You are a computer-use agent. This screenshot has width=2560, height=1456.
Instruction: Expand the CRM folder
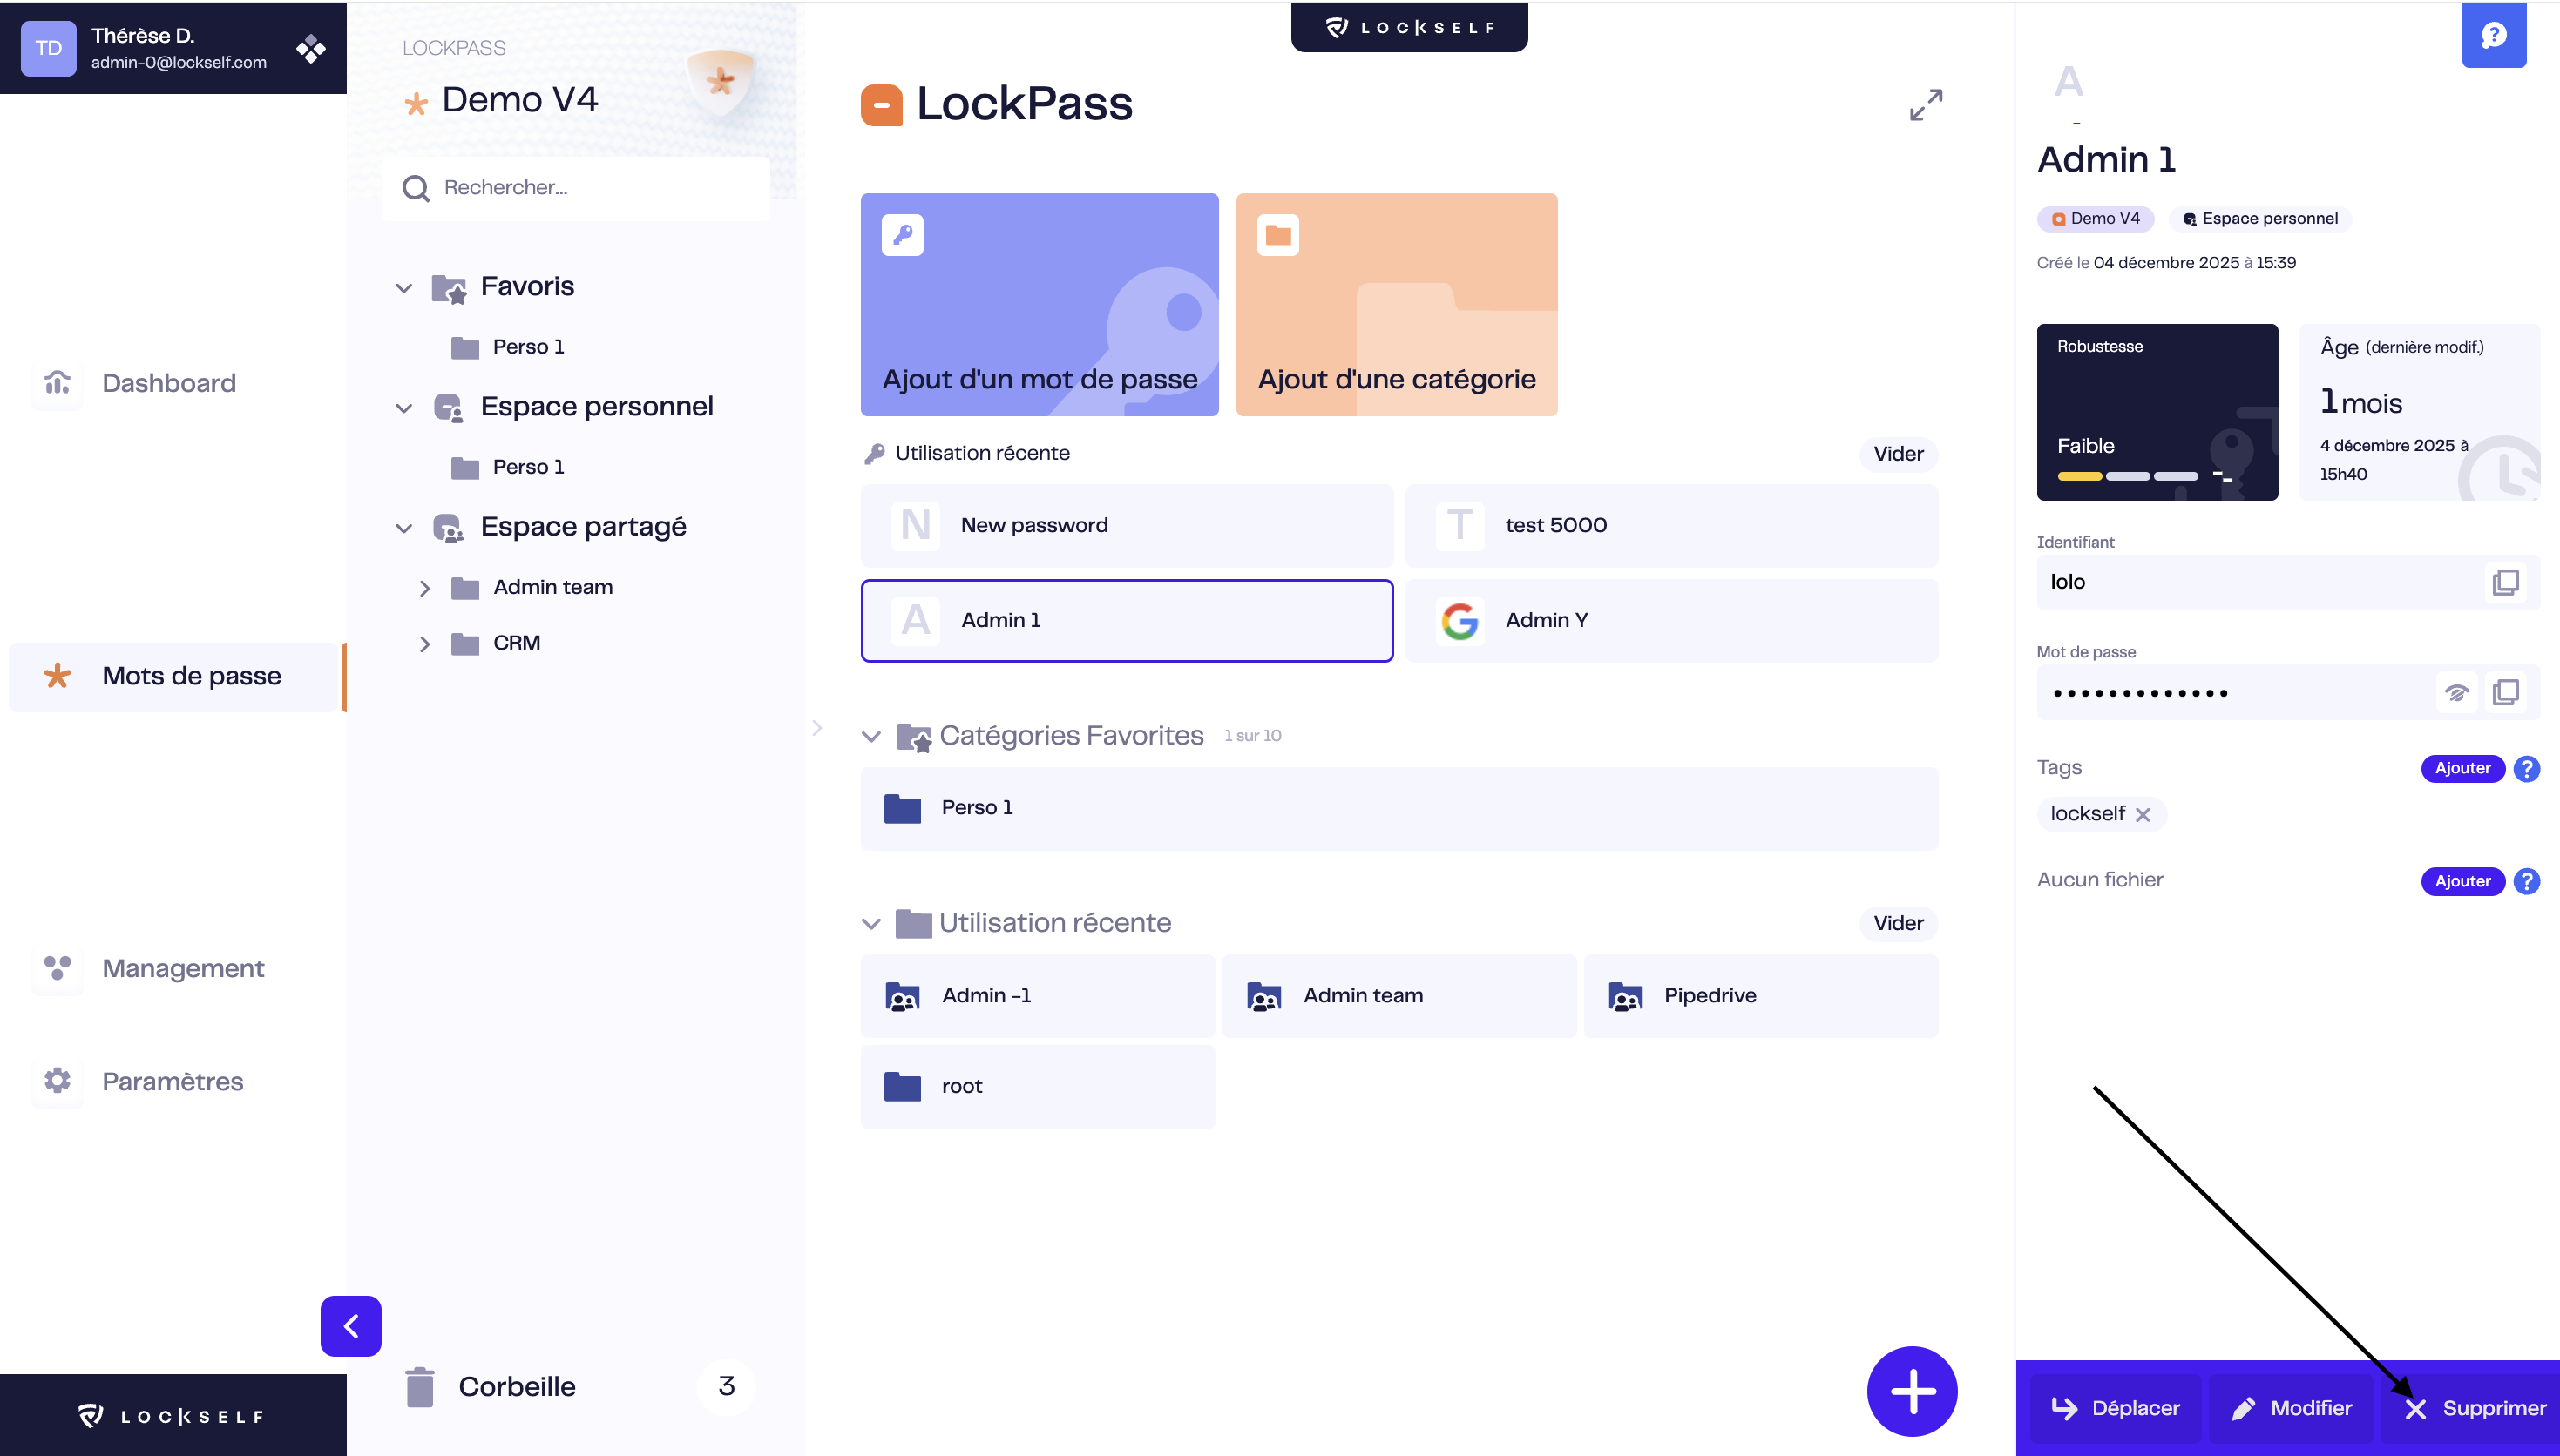(x=425, y=644)
